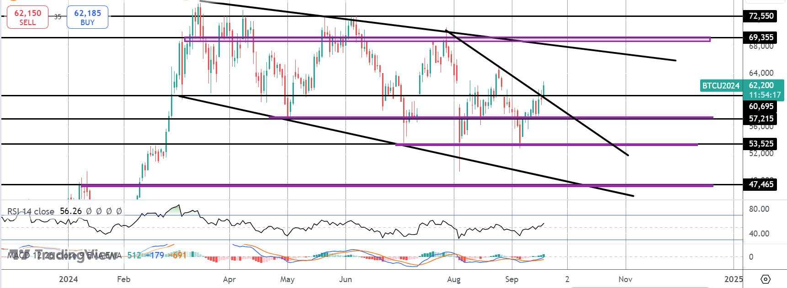Select the green MACD value 512

click(x=134, y=255)
